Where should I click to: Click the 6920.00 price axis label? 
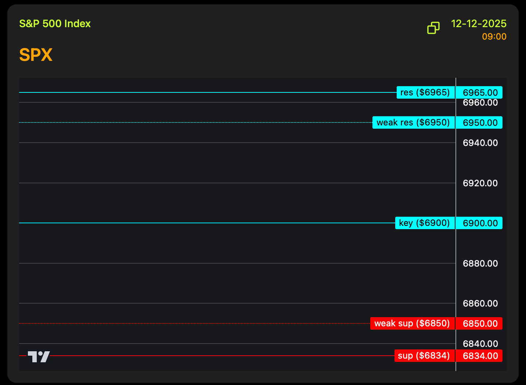[x=480, y=183]
